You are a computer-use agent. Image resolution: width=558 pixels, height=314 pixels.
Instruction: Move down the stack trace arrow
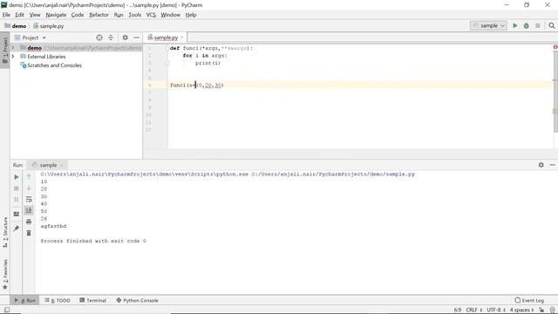(29, 188)
